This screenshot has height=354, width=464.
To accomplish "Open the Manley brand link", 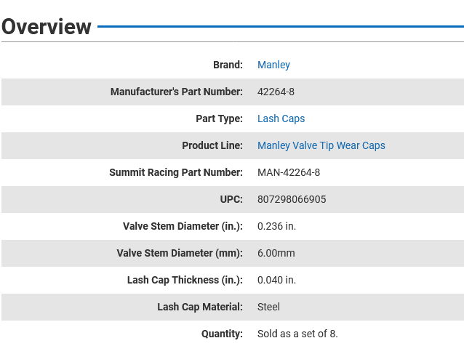I will [273, 65].
